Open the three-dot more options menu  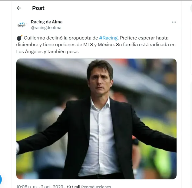174,22
